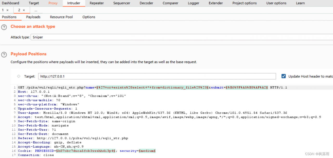Viewport: 333px width, 158px height.
Task: Click the Accept text/html header line
Action: (169, 117)
